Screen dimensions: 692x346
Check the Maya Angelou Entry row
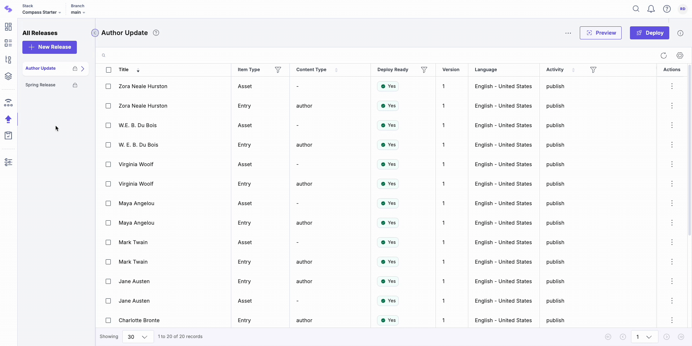(108, 223)
